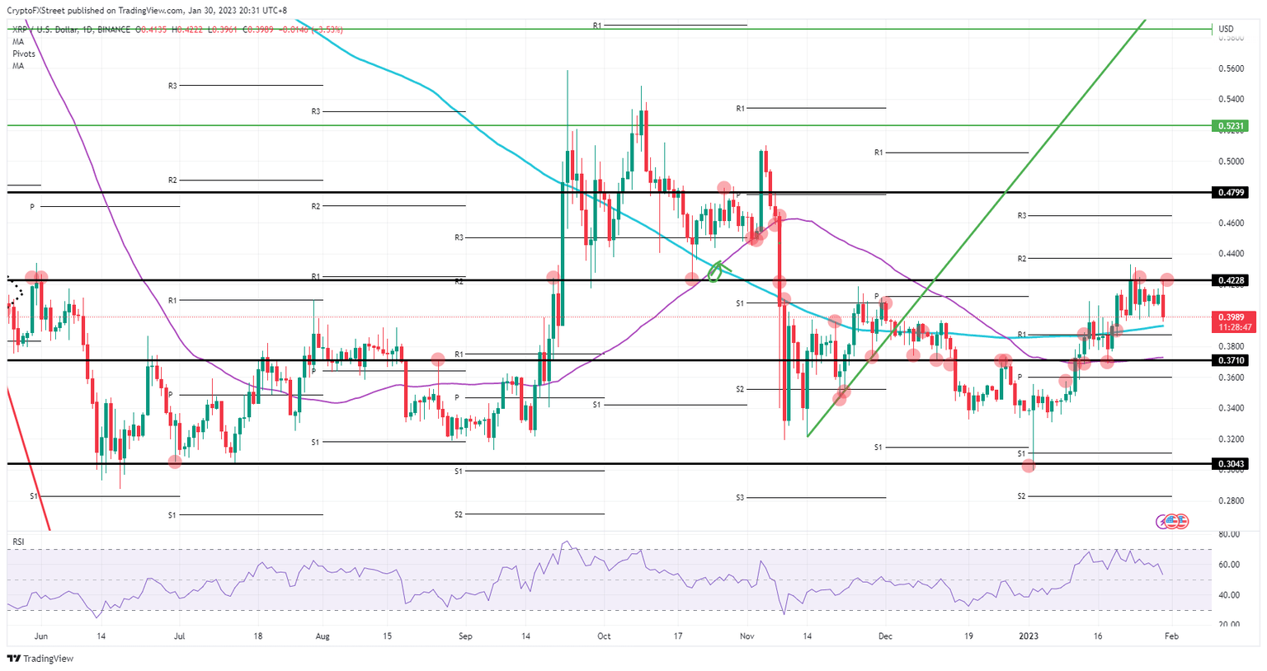This screenshot has height=671, width=1267.
Task: Open the RSI indicator legend options
Action: pos(17,540)
